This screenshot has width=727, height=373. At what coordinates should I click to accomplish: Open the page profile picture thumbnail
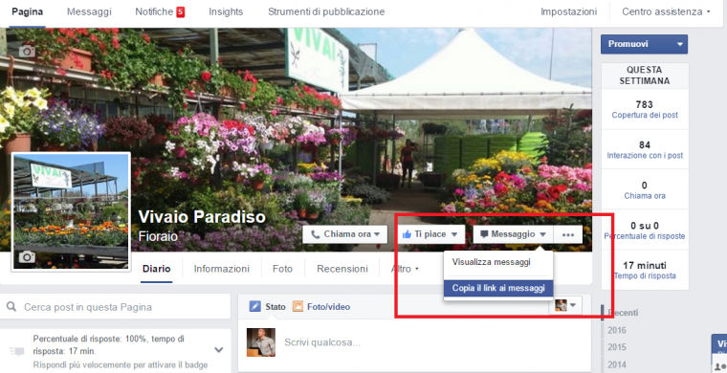71,211
